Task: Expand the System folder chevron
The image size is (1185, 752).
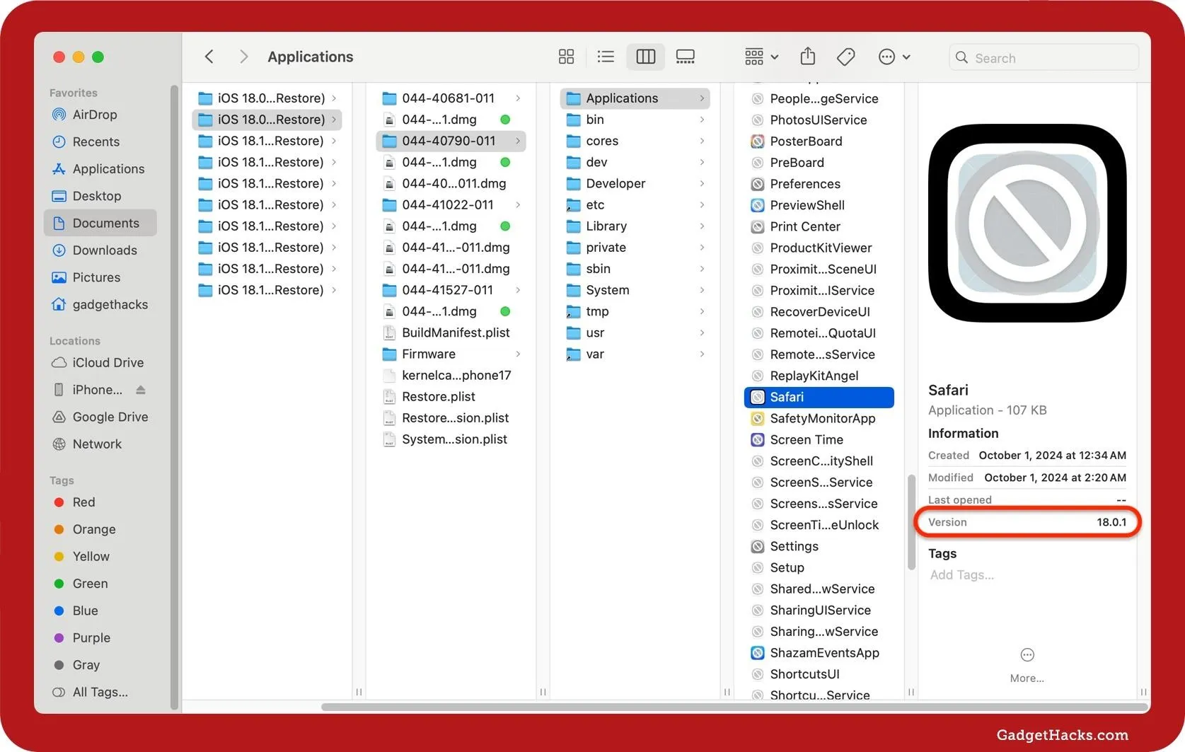Action: [702, 290]
